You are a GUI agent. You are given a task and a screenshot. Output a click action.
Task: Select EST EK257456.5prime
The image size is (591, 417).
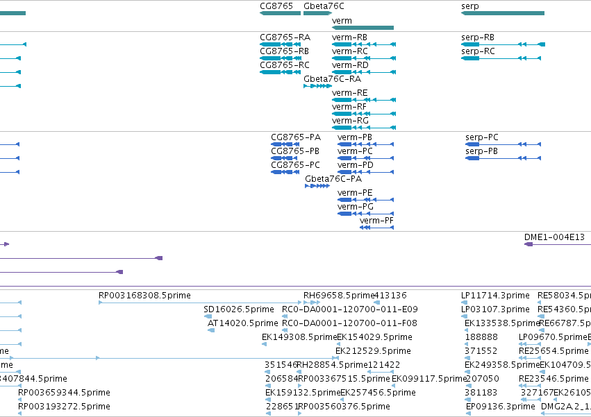tap(342, 400)
